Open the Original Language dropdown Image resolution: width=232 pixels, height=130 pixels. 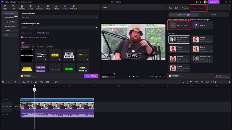click(x=59, y=17)
